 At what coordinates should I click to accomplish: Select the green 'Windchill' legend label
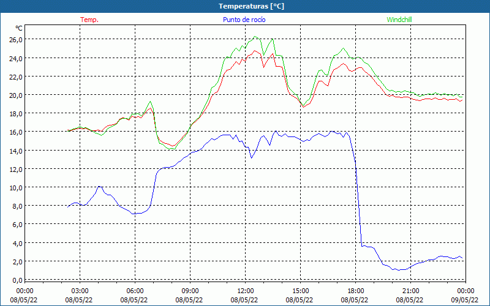(x=399, y=20)
